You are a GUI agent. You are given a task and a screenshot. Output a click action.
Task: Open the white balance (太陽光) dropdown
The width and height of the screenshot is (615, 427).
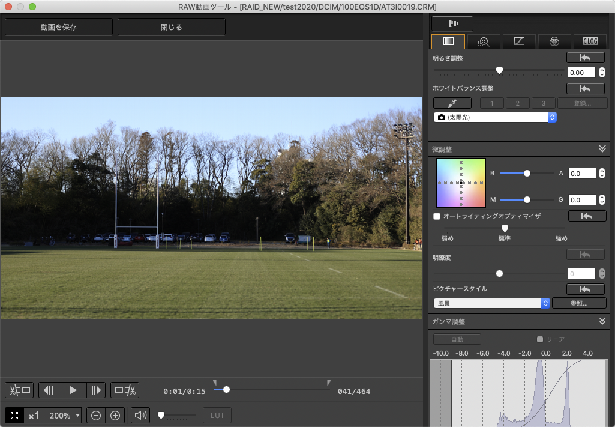(495, 117)
